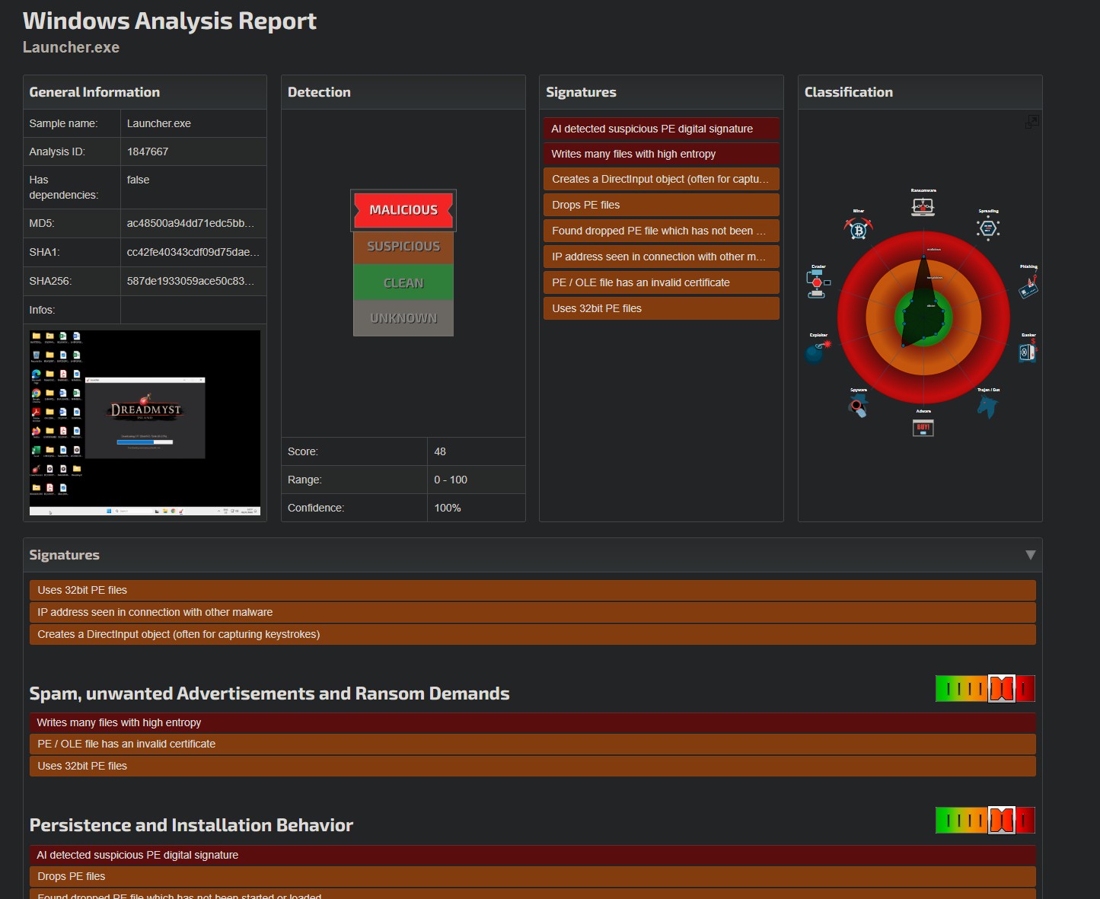Click the Adware BUY! icon
This screenshot has width=1100, height=899.
[923, 427]
